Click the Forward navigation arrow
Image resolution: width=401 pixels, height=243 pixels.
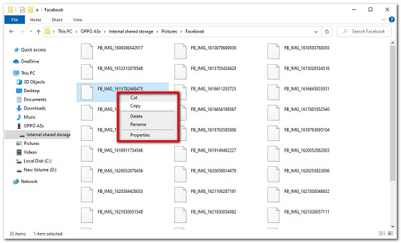coord(22,31)
